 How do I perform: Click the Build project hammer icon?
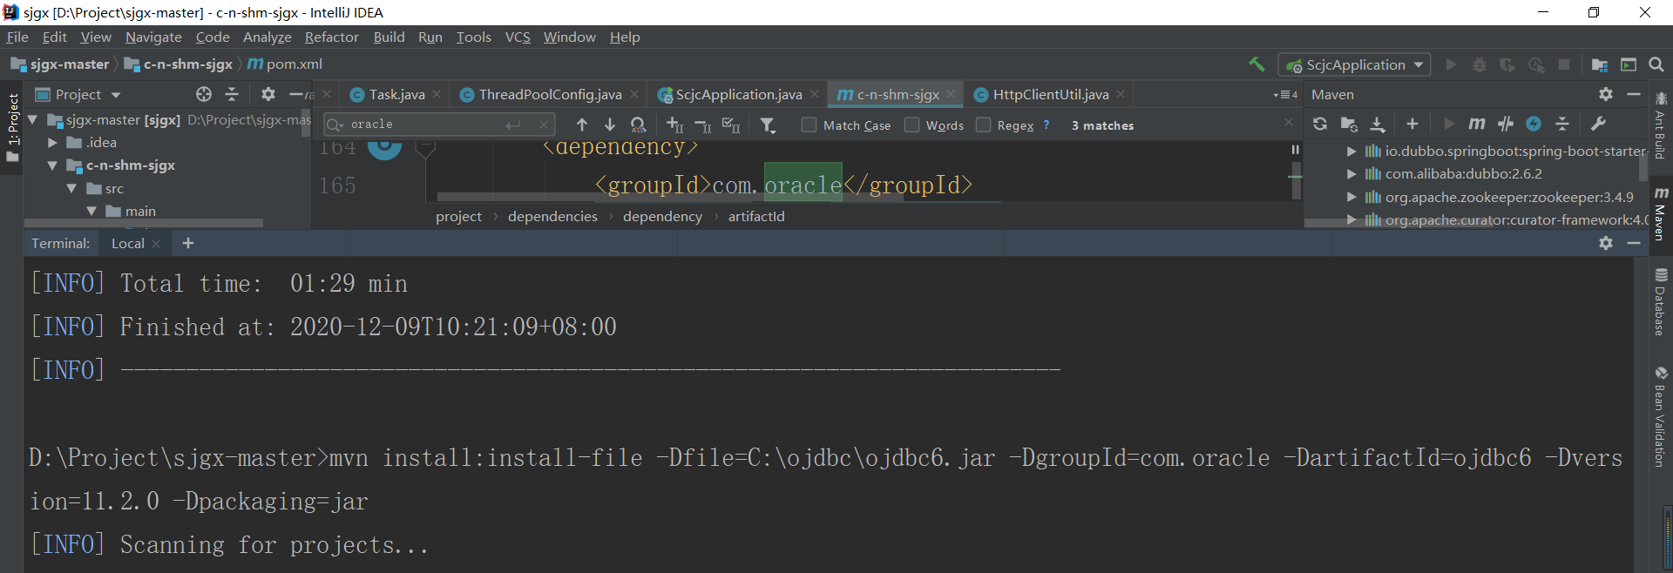[x=1256, y=64]
